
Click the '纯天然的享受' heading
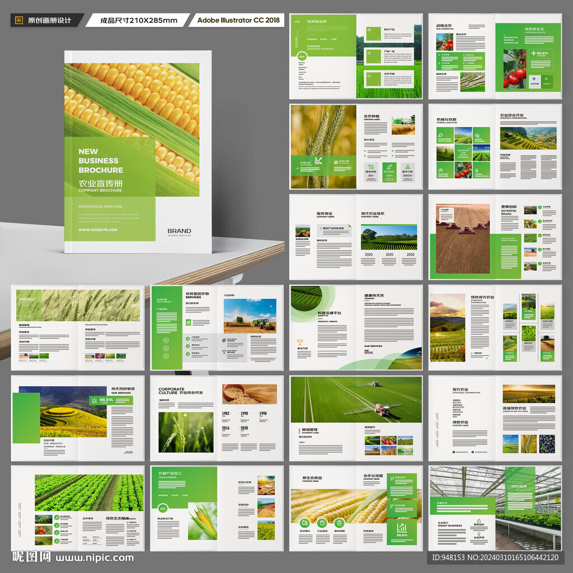coord(123,388)
